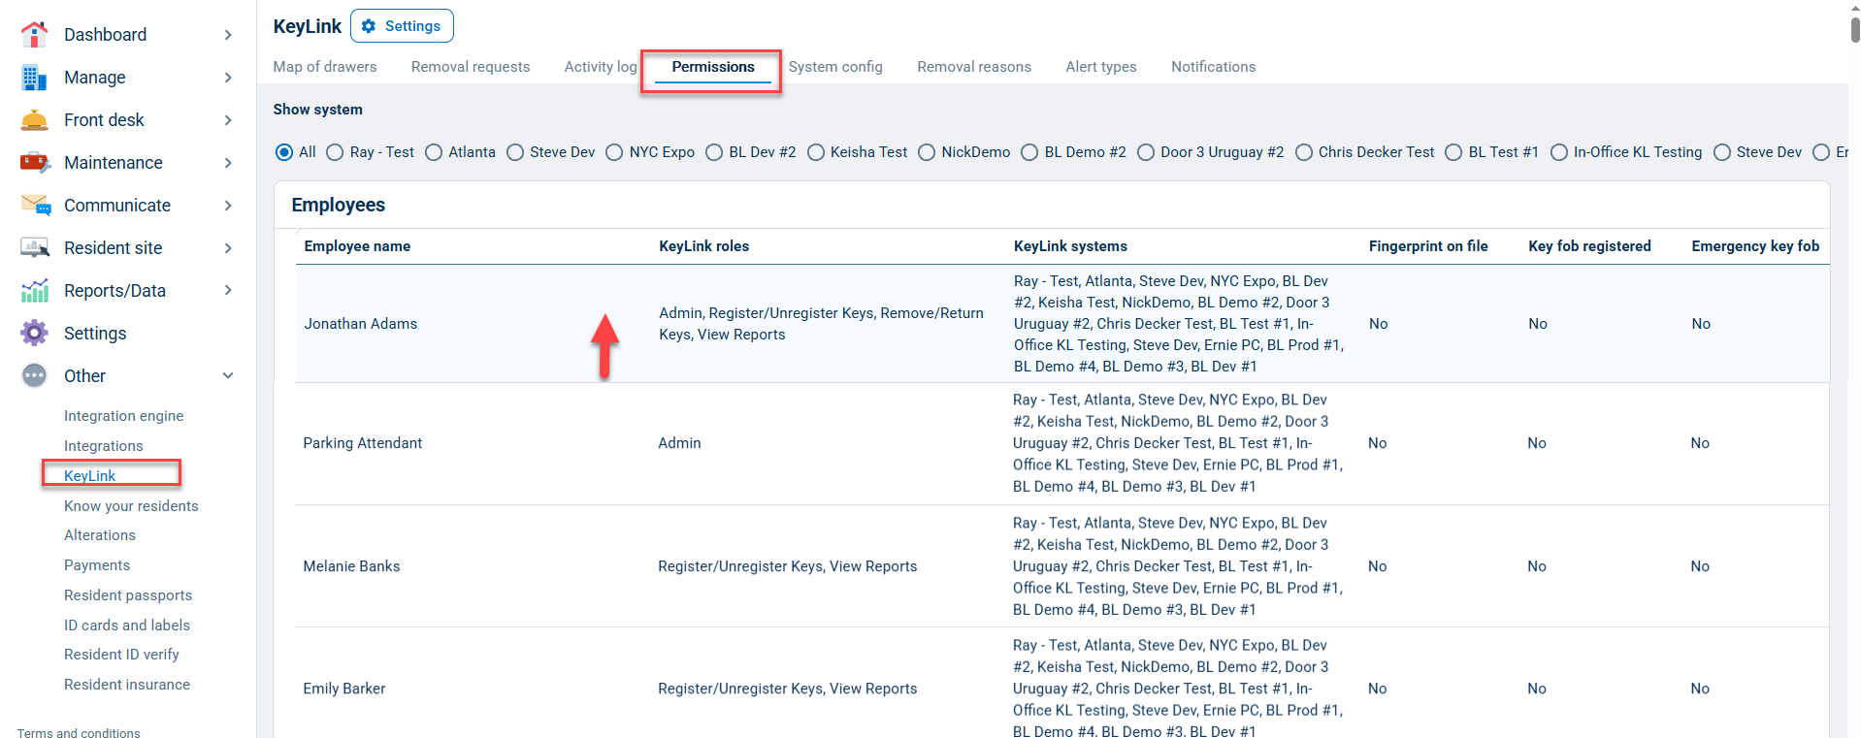
Task: Open Resident ID verify link
Action: [121, 655]
